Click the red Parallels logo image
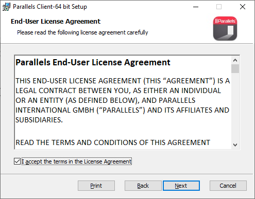Image resolution: width=255 pixels, height=199 pixels. tap(225, 28)
